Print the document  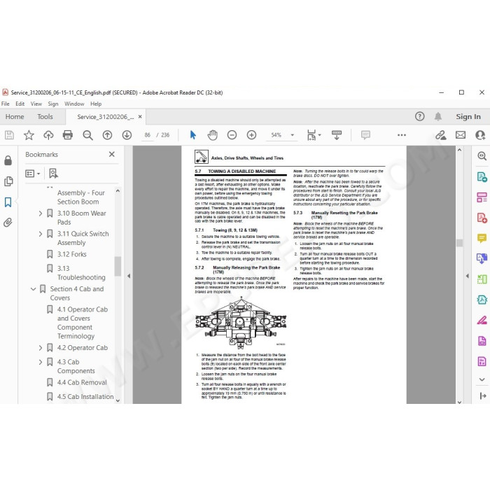coord(68,135)
